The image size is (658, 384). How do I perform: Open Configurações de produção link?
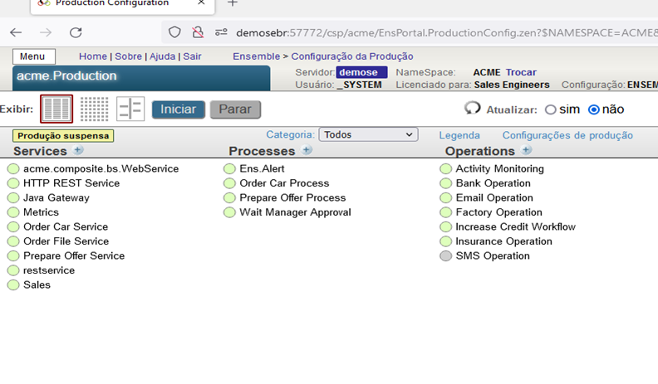tap(567, 135)
